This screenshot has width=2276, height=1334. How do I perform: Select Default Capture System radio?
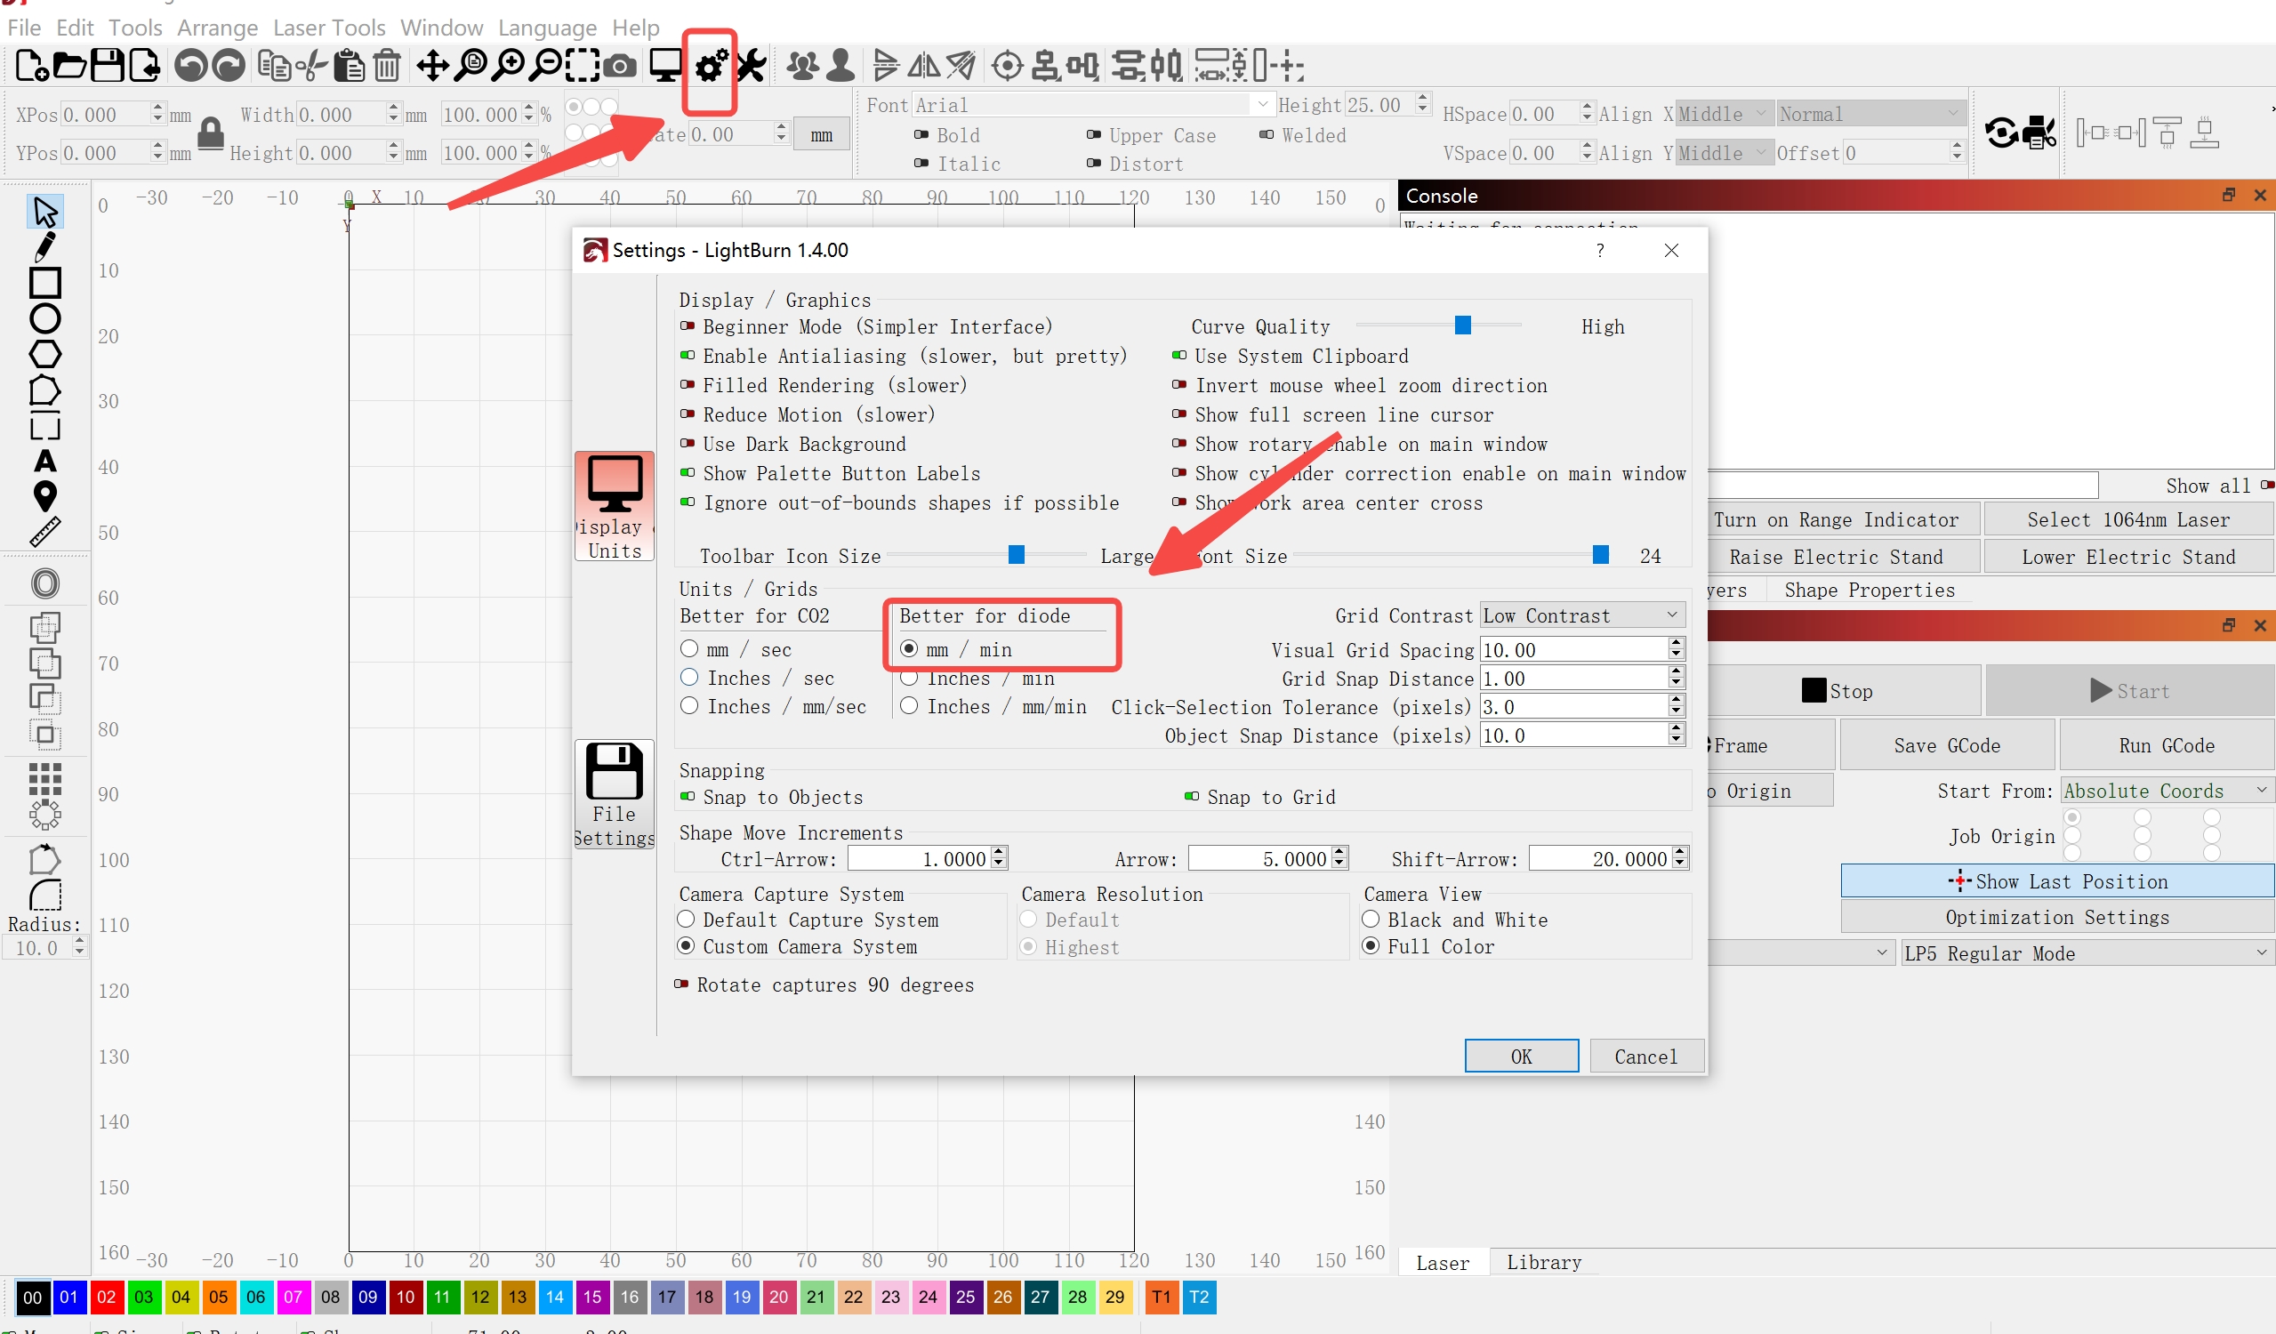pyautogui.click(x=686, y=920)
